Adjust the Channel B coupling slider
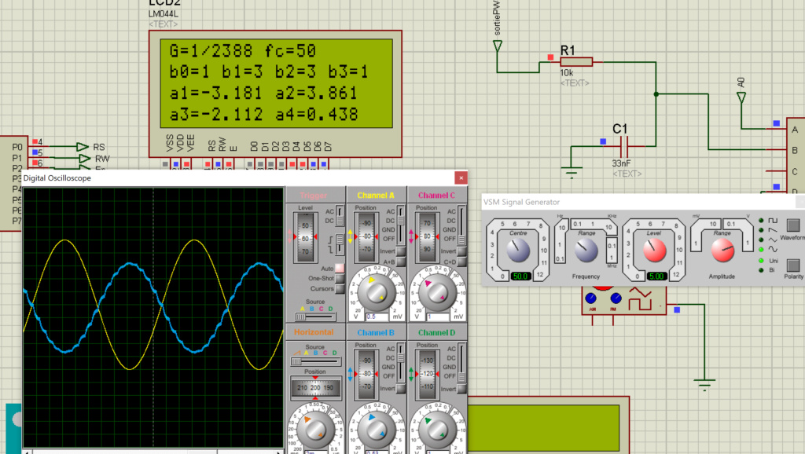This screenshot has width=805, height=454. pyautogui.click(x=401, y=361)
